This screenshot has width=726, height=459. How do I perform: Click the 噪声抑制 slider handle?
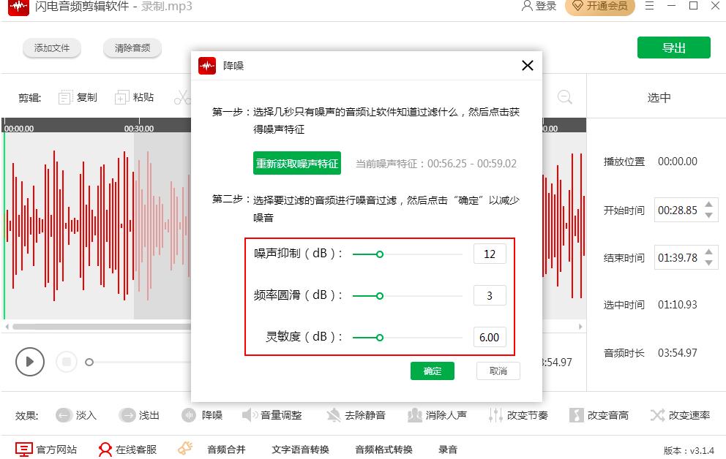click(x=380, y=254)
